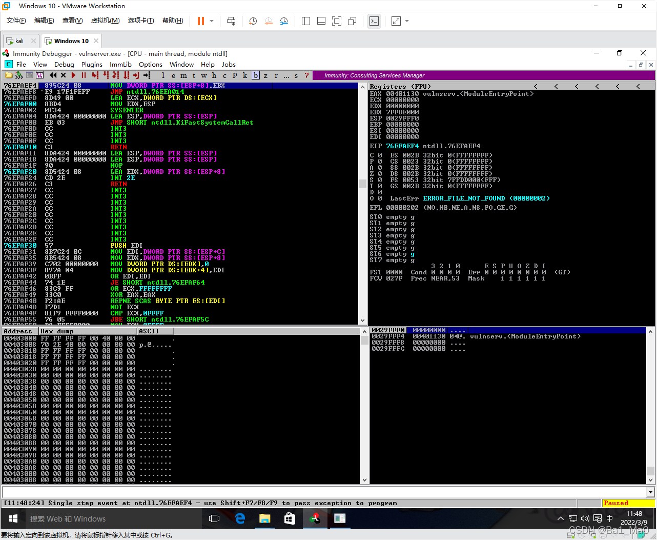This screenshot has height=540, width=657.
Task: Open the Debug menu in Immunity Debugger
Action: point(64,65)
